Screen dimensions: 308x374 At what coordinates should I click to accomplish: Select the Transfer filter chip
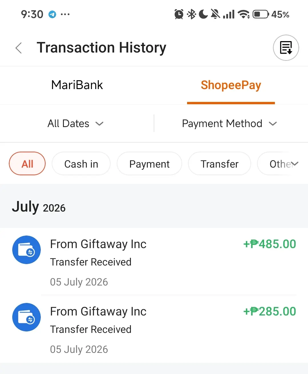[x=220, y=164]
